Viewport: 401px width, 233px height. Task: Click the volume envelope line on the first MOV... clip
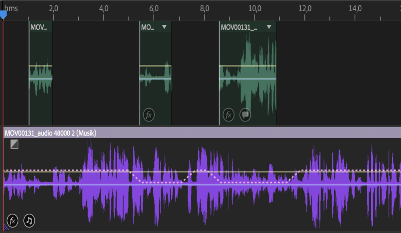[x=41, y=66]
